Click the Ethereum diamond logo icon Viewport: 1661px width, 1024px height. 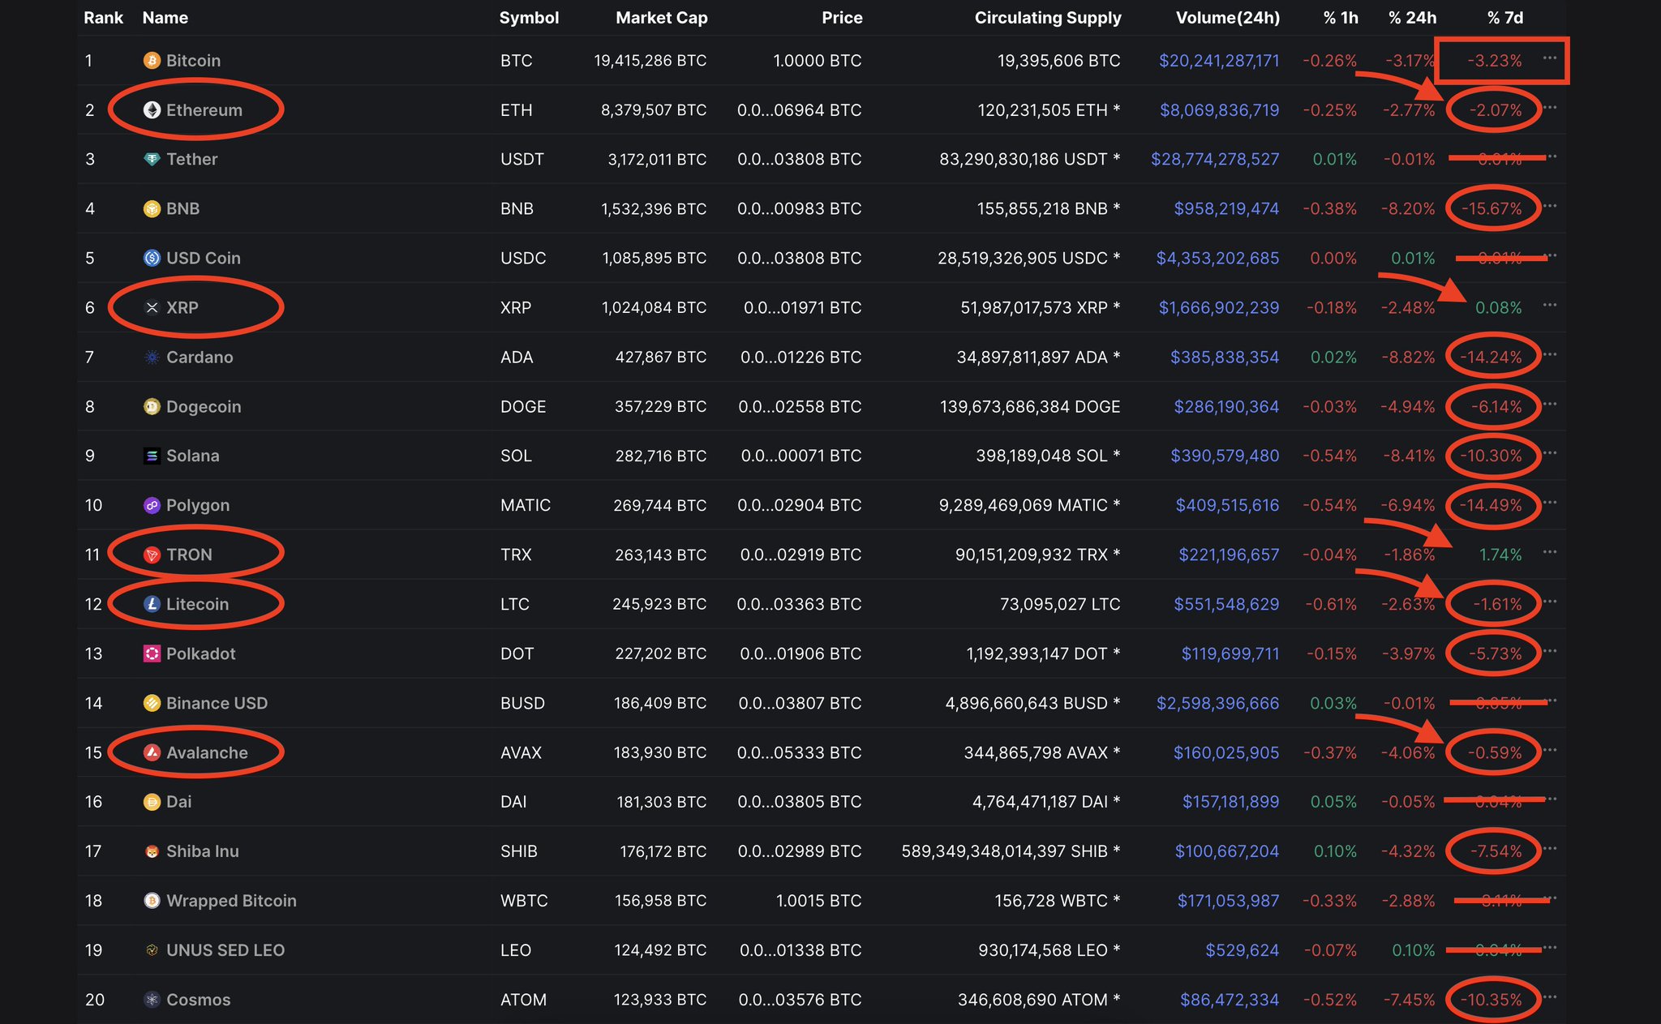pos(152,110)
